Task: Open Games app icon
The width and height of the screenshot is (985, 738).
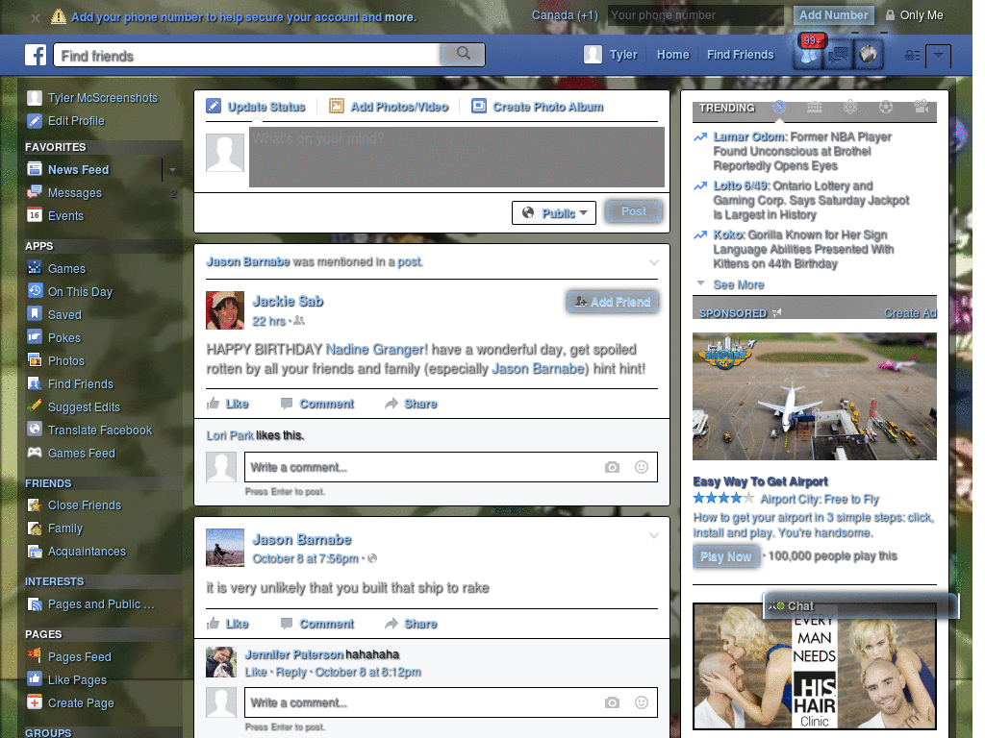Action: pos(35,268)
